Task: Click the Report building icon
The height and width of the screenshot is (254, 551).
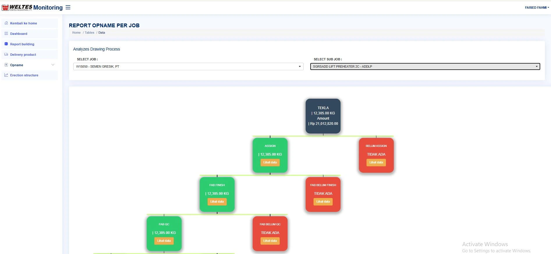Action: click(6, 44)
